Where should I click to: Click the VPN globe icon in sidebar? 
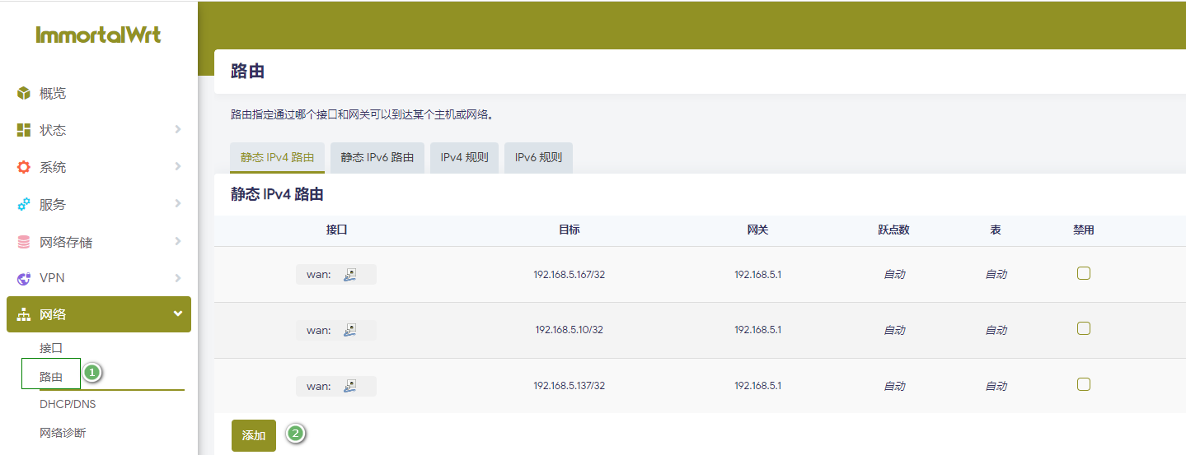24,278
